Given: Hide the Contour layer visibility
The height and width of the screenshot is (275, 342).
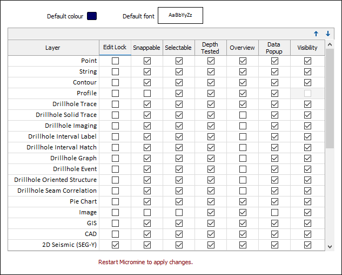Looking at the screenshot, I should pyautogui.click(x=307, y=82).
